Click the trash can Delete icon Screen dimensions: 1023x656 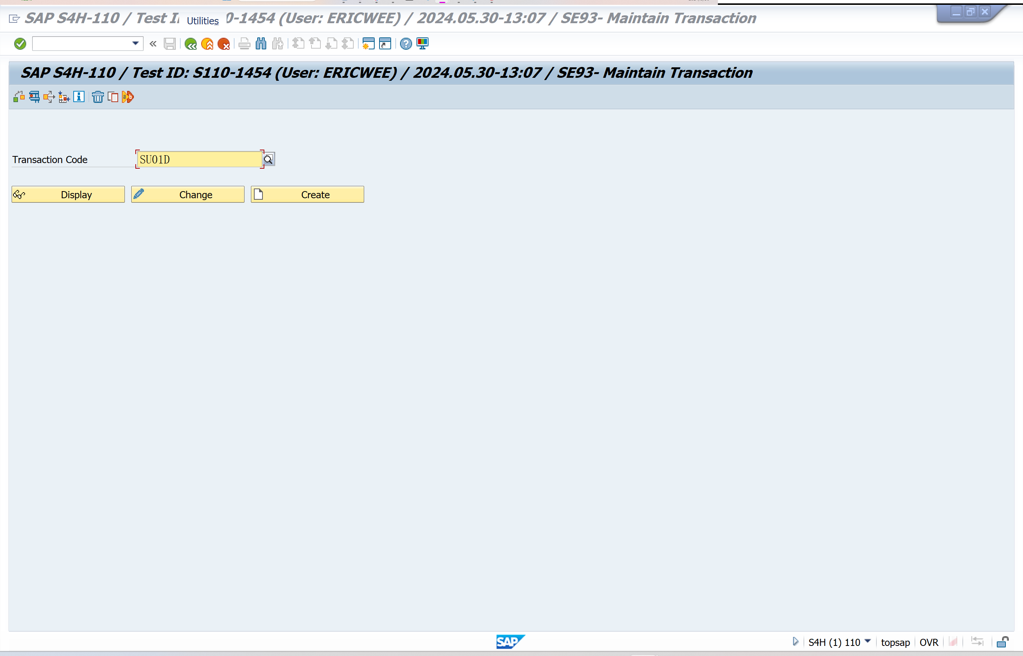coord(98,97)
